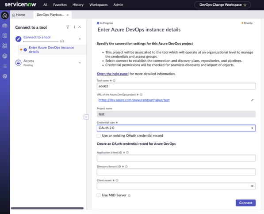Click the Priority indicator
Image resolution: width=264 pixels, height=214 pixels.
(x=247, y=23)
